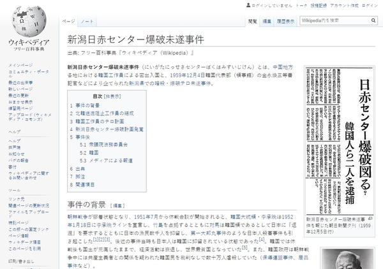Hide the table of contents via 非表示

pos(112,96)
